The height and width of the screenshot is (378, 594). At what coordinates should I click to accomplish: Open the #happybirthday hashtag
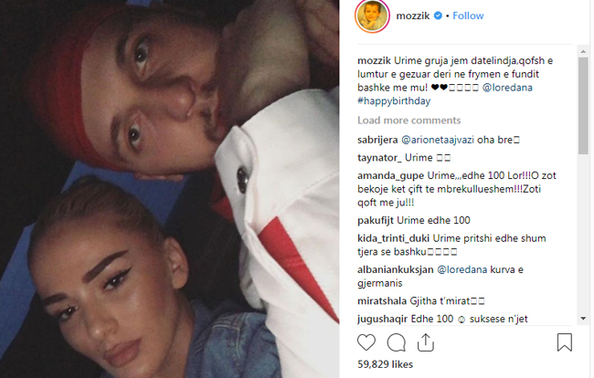(394, 101)
